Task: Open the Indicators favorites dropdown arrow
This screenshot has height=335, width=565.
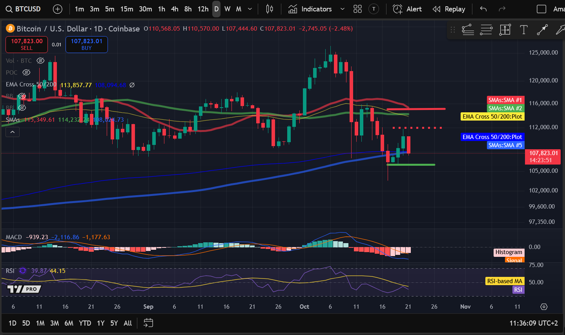Action: pos(342,9)
